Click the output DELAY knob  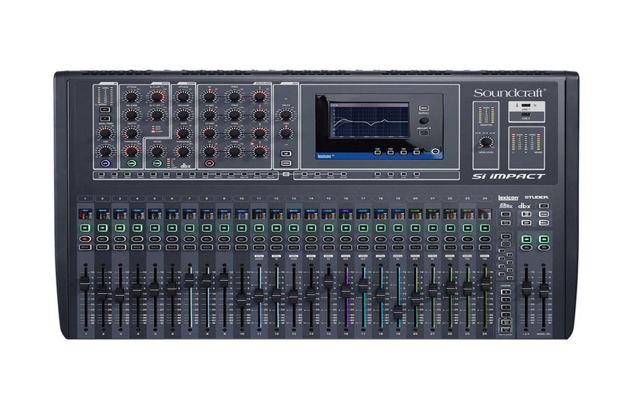point(285,114)
